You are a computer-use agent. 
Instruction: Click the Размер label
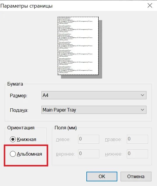click(x=19, y=95)
